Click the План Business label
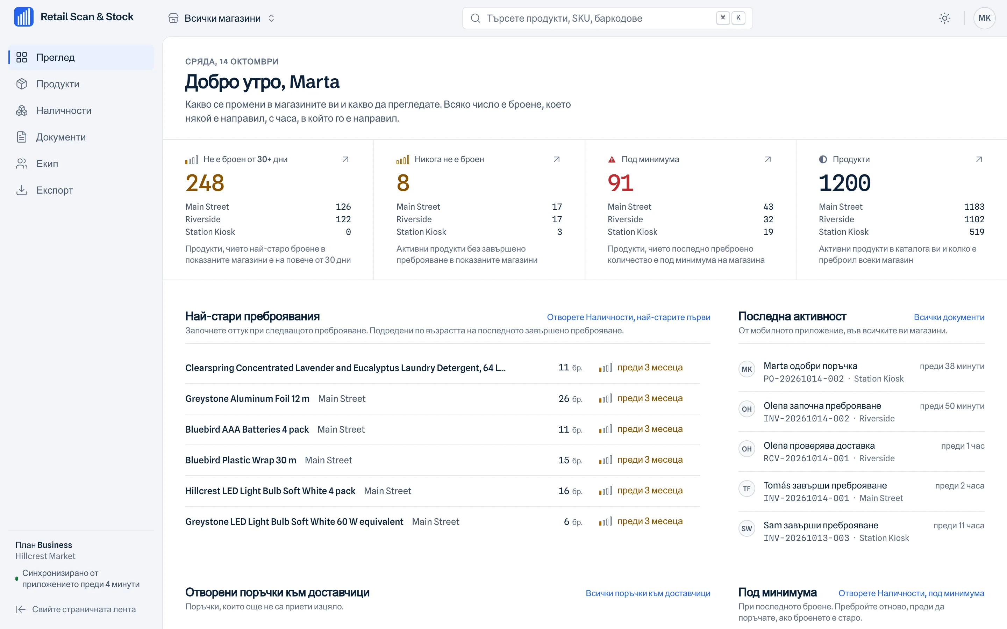 click(x=44, y=545)
